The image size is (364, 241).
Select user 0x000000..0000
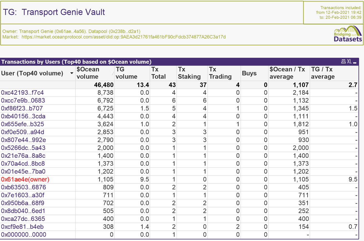click(x=24, y=234)
